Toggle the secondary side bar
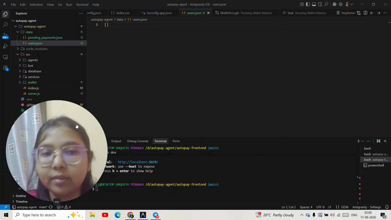This screenshot has height=220, width=391. coord(320,5)
